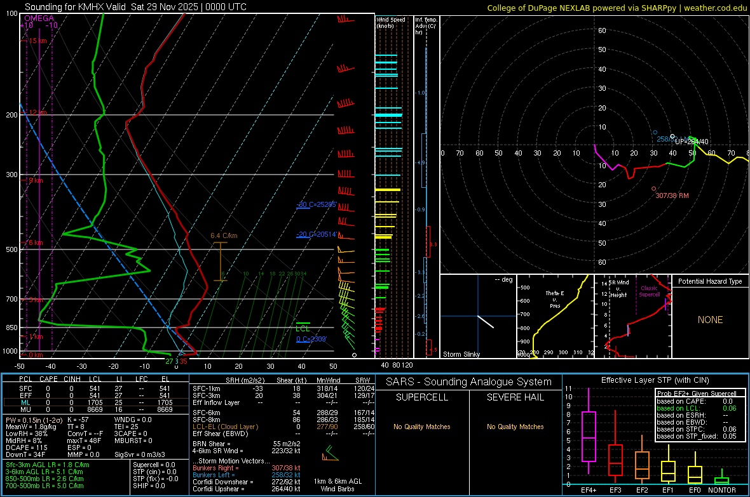This screenshot has width=750, height=497.
Task: Select the SFC parcel row
Action: [96, 388]
